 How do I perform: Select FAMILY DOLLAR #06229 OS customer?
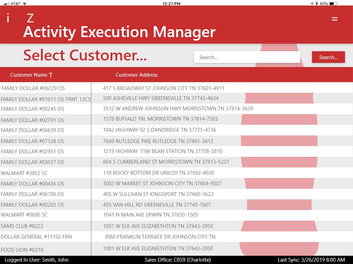click(33, 88)
